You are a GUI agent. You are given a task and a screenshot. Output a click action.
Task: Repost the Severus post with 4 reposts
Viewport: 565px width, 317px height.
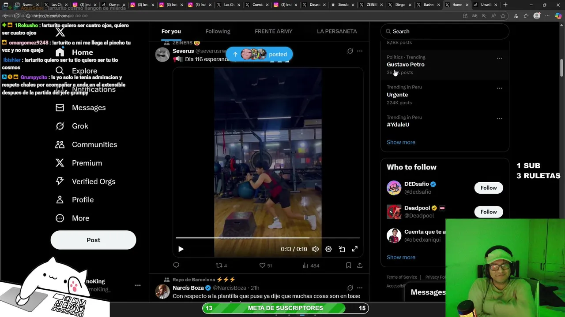pos(221,265)
